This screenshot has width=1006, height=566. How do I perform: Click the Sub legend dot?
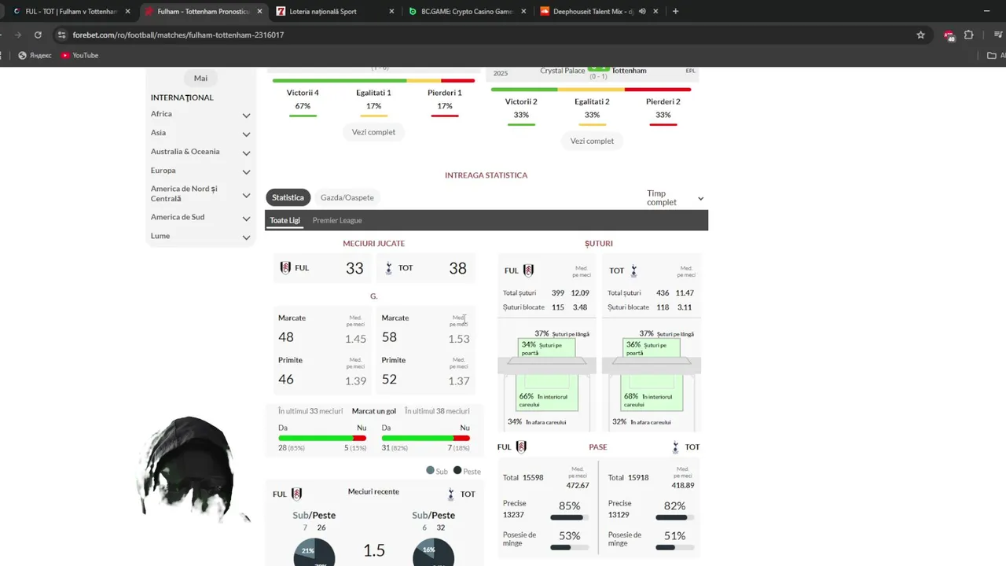[x=430, y=470]
